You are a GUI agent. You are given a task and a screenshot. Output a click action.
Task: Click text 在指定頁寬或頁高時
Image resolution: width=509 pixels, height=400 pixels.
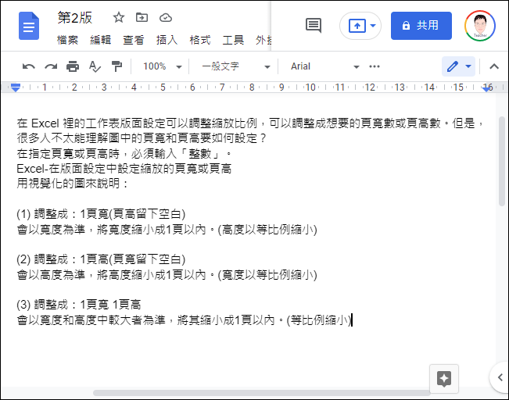tap(68, 153)
